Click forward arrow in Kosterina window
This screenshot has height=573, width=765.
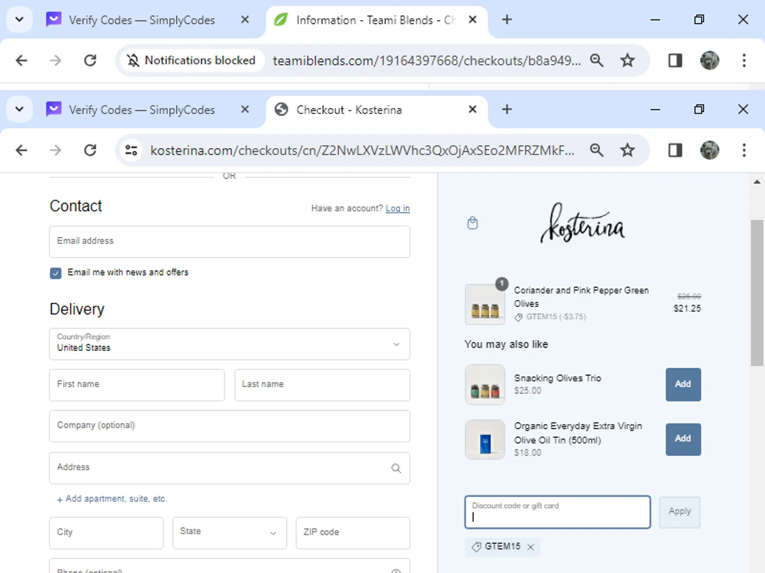(x=55, y=150)
